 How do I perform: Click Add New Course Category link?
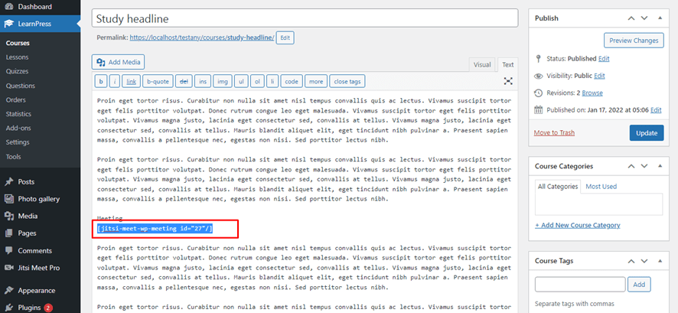point(577,225)
